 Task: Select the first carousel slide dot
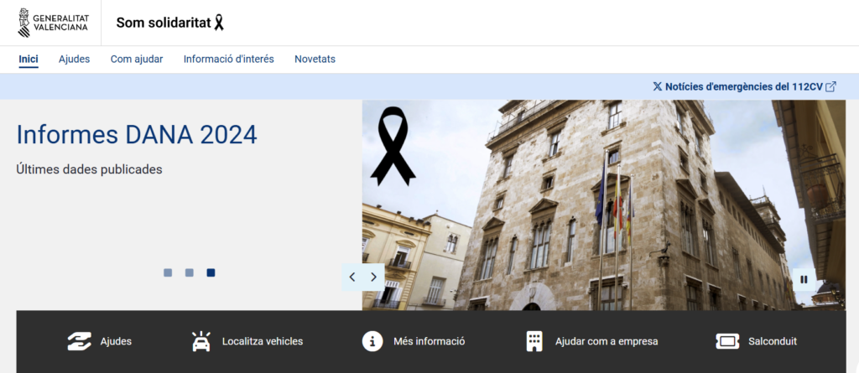[x=168, y=272]
